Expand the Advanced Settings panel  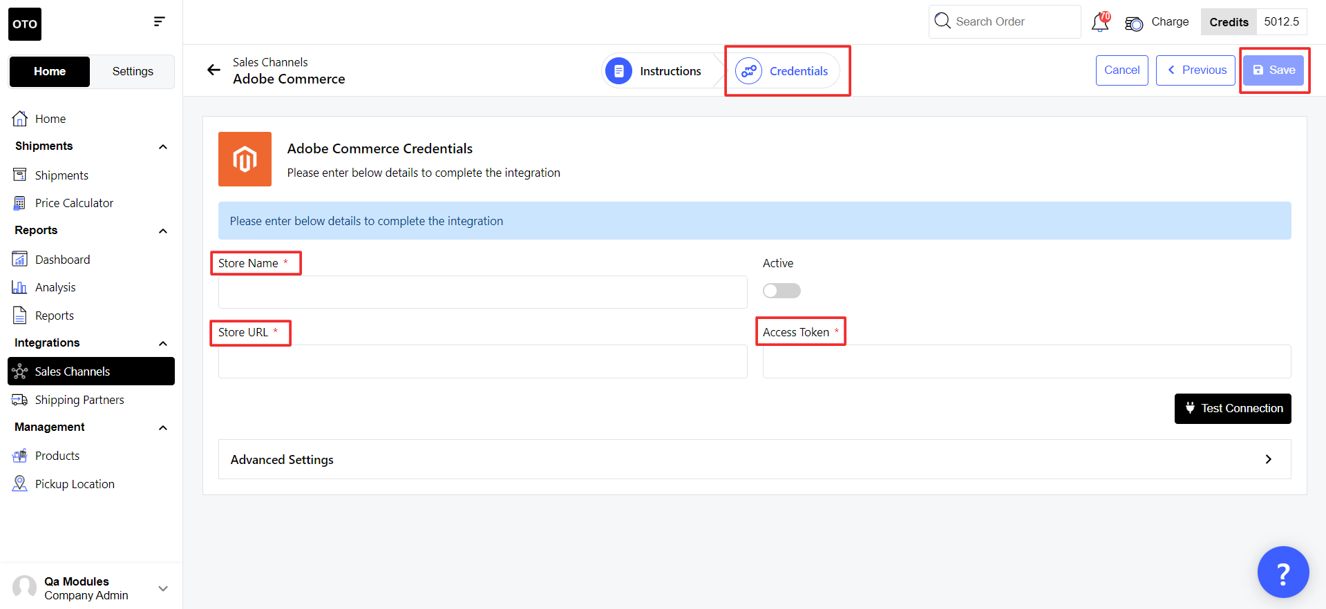[755, 459]
